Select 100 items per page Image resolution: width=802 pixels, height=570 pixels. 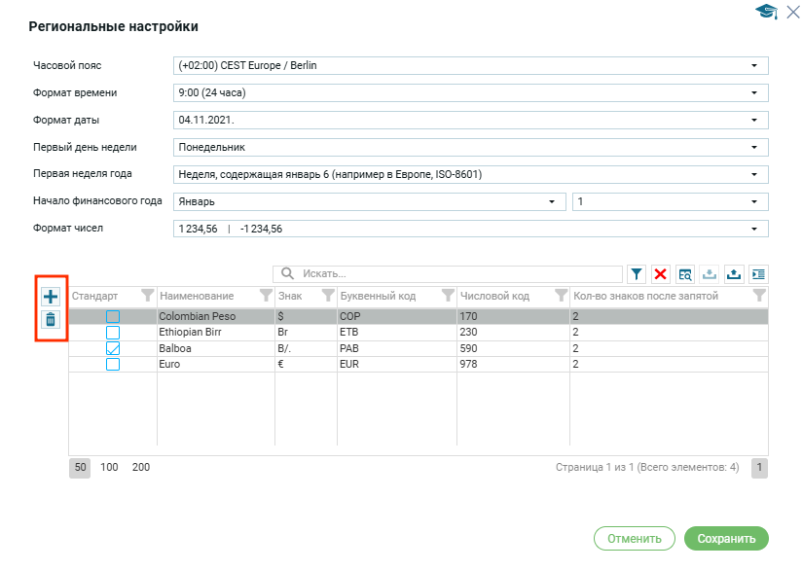coord(109,468)
